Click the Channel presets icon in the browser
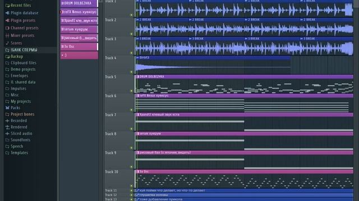 click(7, 28)
